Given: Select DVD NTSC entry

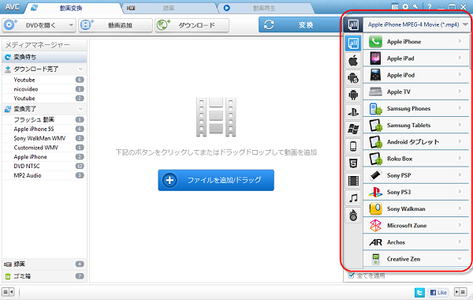Looking at the screenshot, I should point(44,166).
